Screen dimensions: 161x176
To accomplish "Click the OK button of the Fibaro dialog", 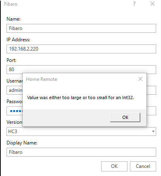I will coord(114,166).
